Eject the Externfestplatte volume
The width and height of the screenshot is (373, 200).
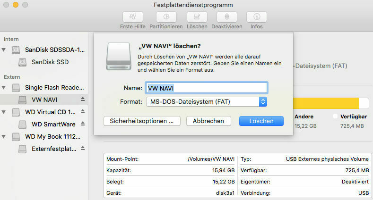pos(83,148)
